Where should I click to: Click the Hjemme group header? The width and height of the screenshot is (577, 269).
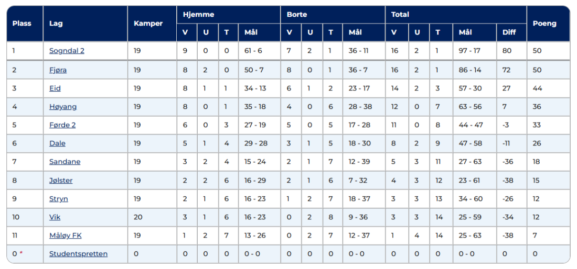198,15
